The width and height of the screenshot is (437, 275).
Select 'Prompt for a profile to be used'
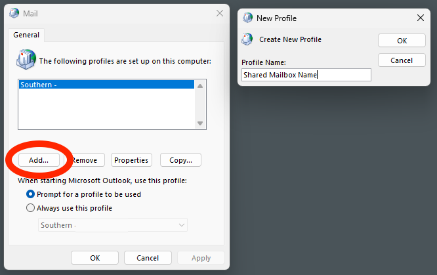pyautogui.click(x=30, y=194)
